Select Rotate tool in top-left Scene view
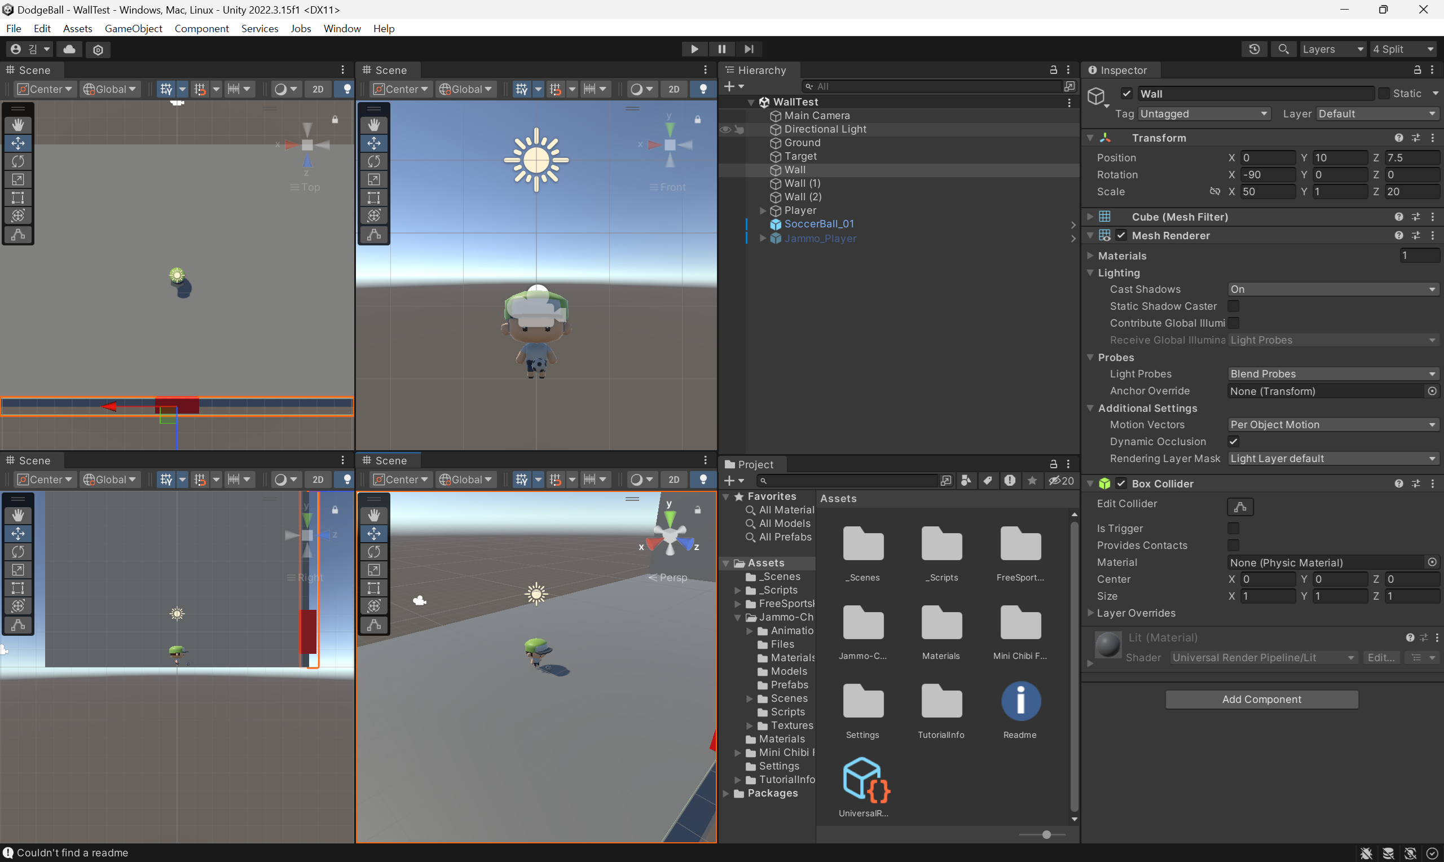The height and width of the screenshot is (862, 1444). click(x=18, y=161)
